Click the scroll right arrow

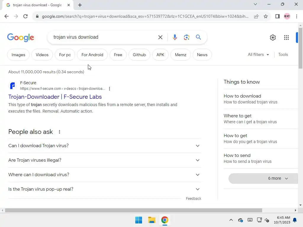point(296,210)
